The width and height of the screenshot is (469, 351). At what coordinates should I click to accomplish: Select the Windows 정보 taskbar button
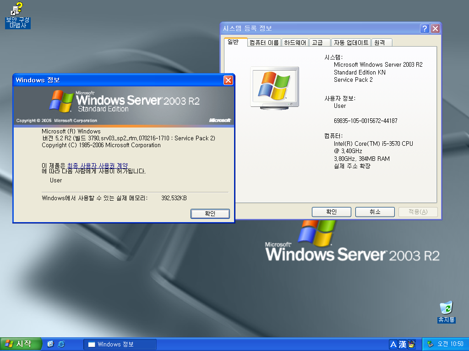point(120,344)
